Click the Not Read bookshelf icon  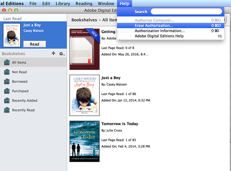coord(6,72)
